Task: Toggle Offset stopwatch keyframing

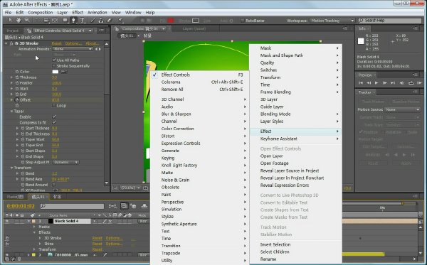Action: [x=17, y=99]
